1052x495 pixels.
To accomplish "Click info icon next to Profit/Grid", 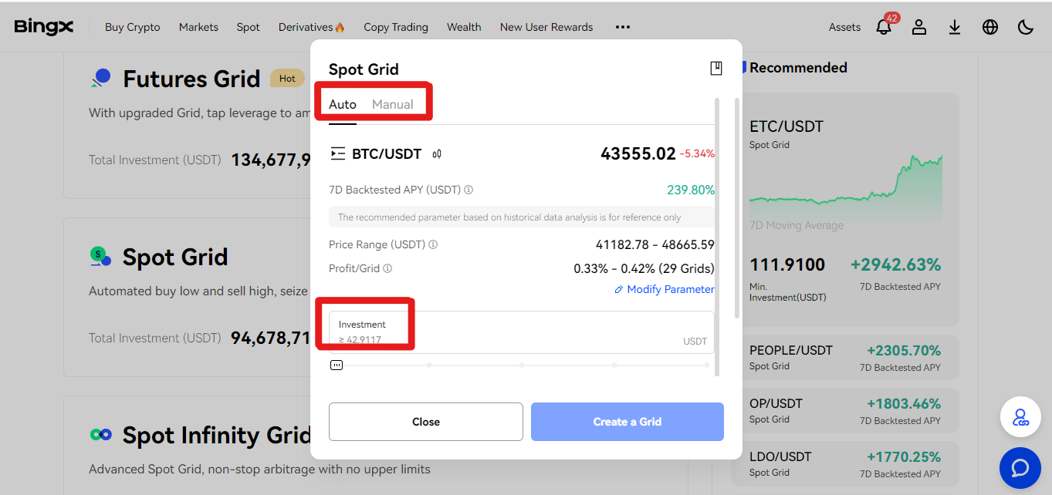I will point(387,268).
